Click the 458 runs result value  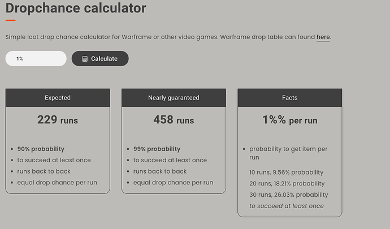pos(174,120)
